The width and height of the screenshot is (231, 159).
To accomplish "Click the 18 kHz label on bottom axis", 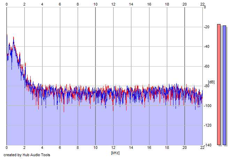I will coord(167,147).
